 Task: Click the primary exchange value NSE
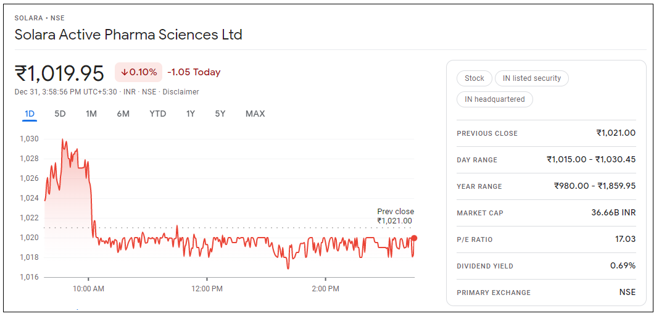[628, 292]
